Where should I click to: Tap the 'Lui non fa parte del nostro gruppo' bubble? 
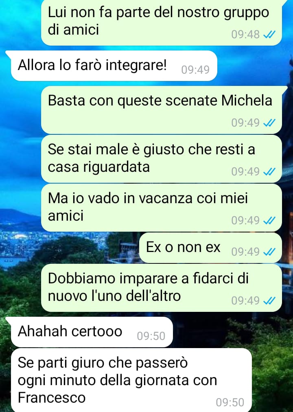[162, 23]
